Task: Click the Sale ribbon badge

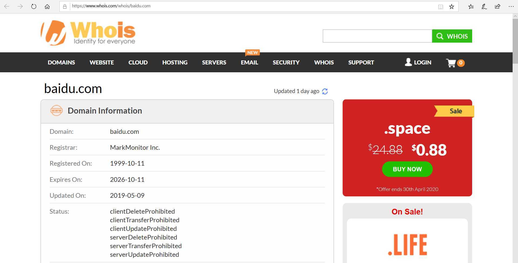Action: (x=454, y=111)
